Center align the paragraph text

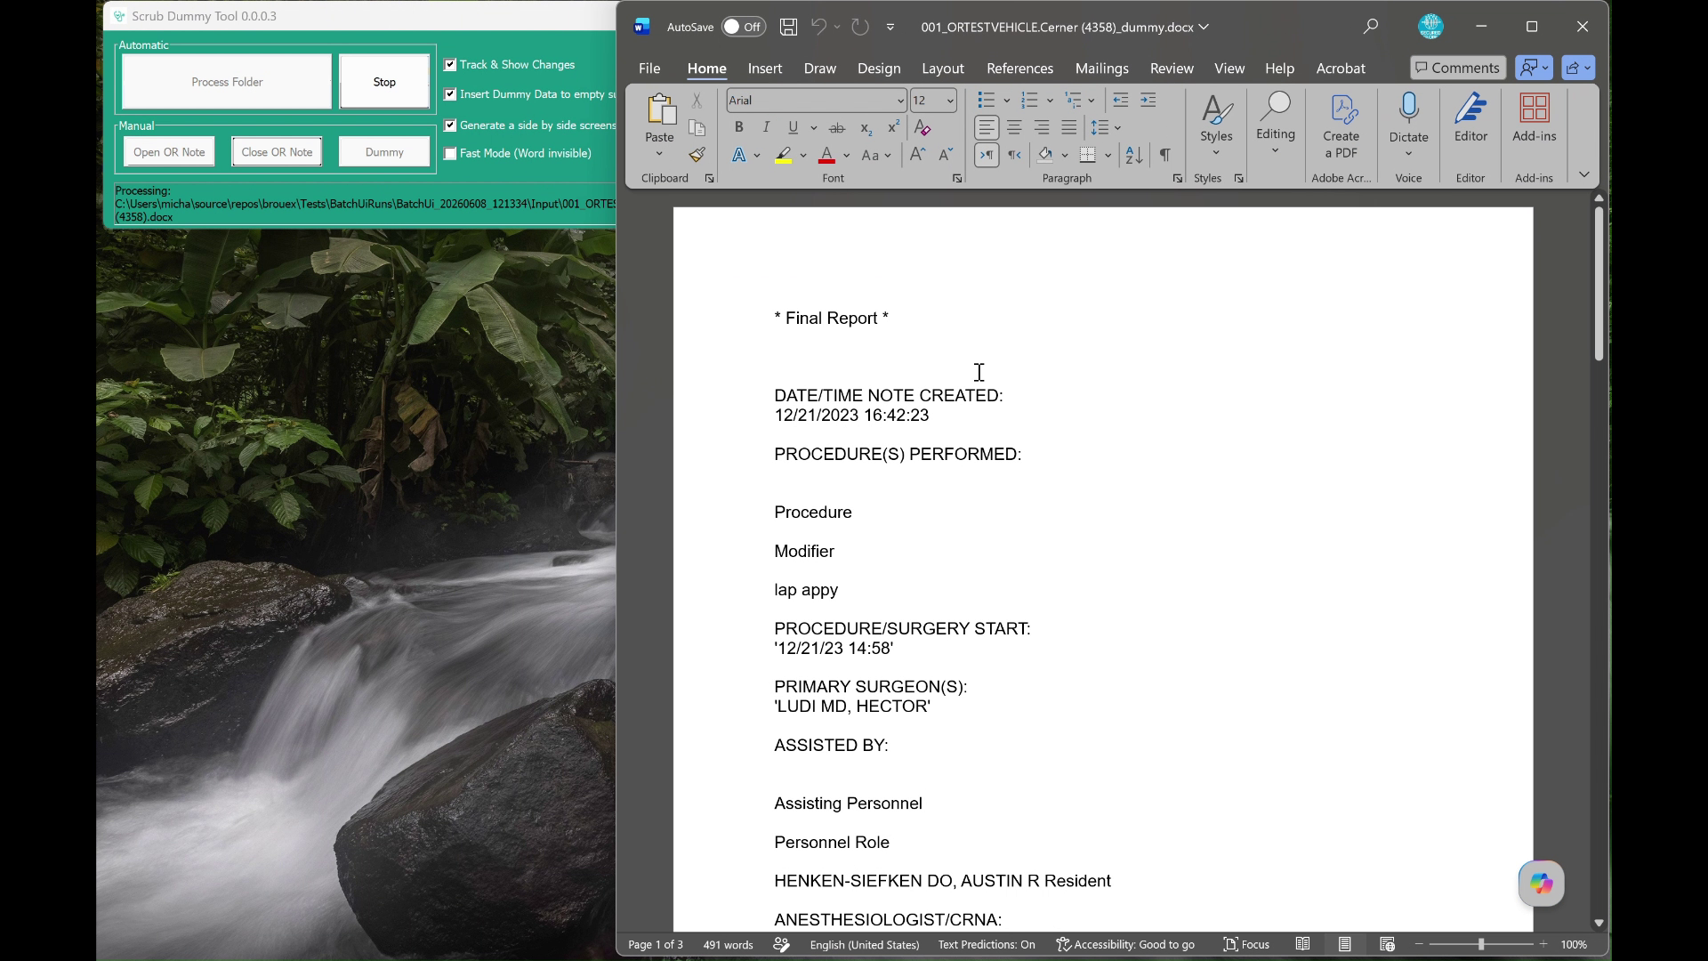coord(1014,127)
